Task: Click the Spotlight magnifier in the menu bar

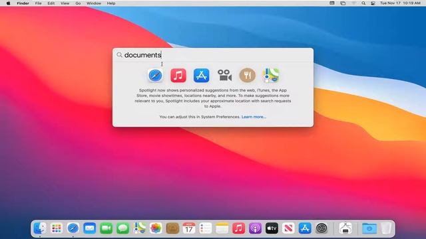Action: 363,3
